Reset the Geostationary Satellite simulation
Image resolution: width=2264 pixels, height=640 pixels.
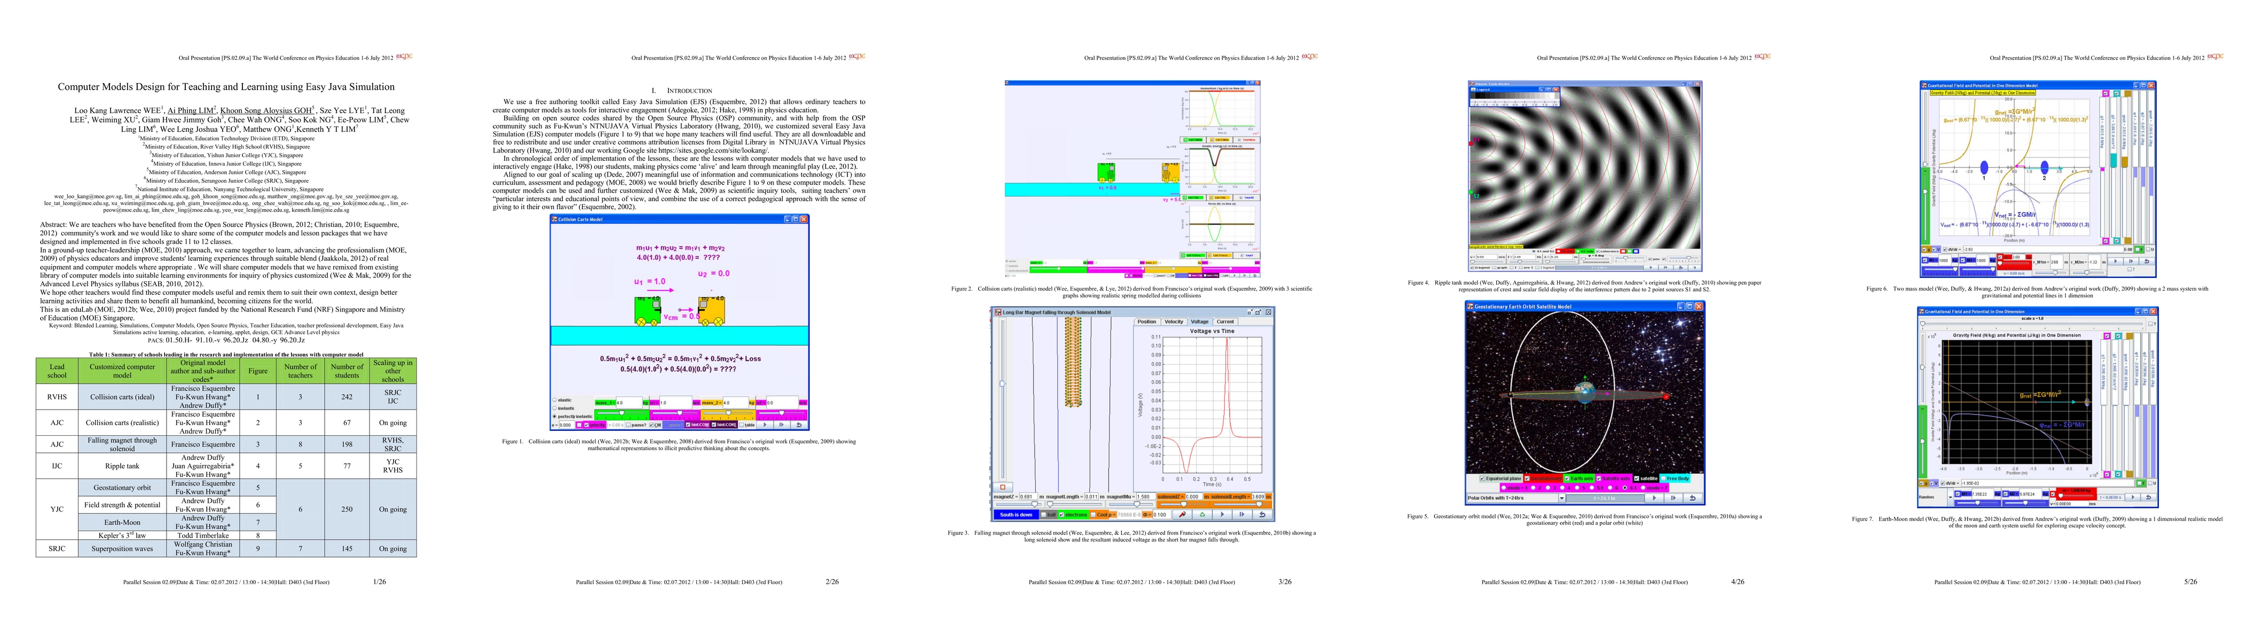1693,498
